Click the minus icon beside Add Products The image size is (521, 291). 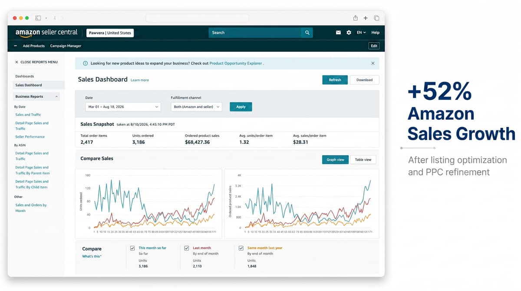16,46
